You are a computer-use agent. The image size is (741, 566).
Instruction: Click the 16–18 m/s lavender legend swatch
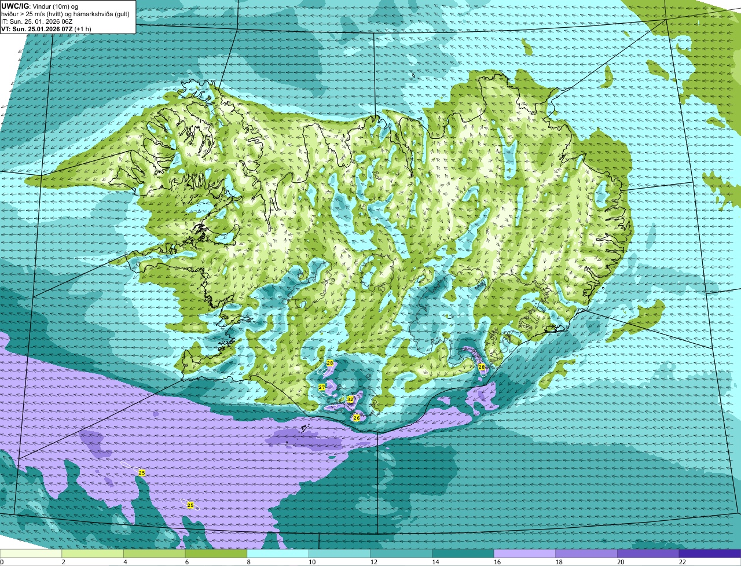[525, 554]
